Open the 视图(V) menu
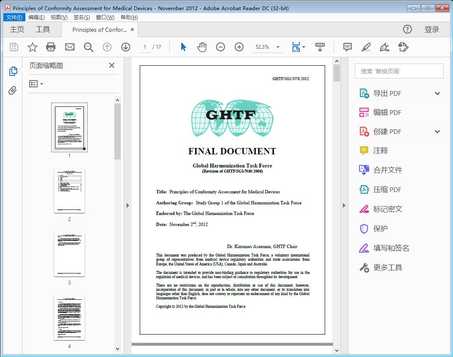453x357 pixels. 59,17
